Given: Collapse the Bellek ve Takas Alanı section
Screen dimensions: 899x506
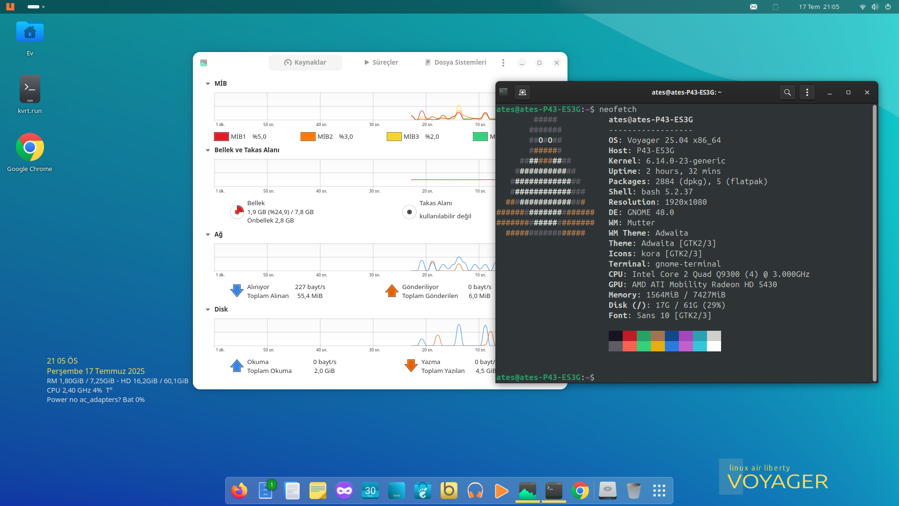Looking at the screenshot, I should [208, 150].
